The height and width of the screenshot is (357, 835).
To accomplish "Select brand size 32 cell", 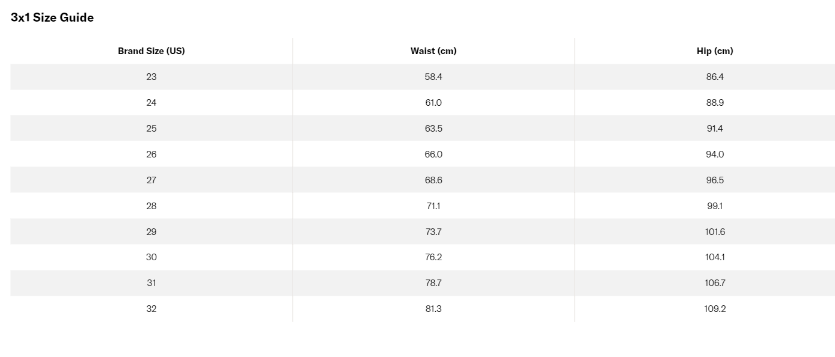I will tap(151, 309).
